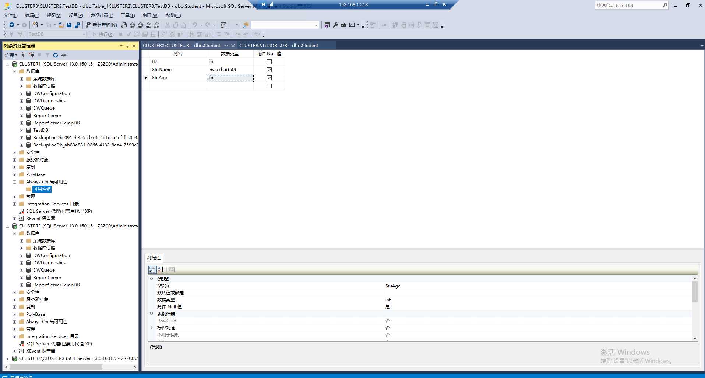This screenshot has width=705, height=378.
Task: Open the 帮助(H) menu
Action: pos(173,15)
